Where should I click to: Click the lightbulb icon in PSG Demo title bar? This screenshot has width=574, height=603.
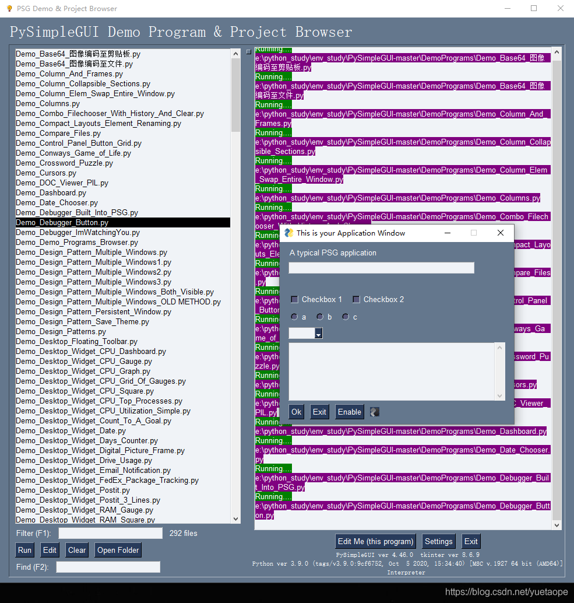[x=9, y=9]
